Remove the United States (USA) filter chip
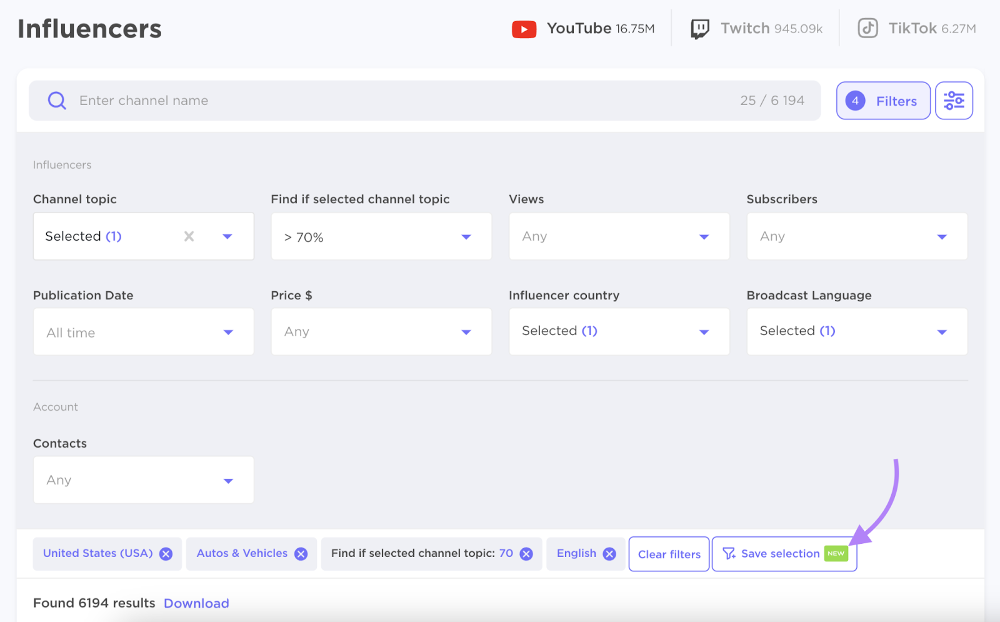1000x622 pixels. click(x=166, y=553)
